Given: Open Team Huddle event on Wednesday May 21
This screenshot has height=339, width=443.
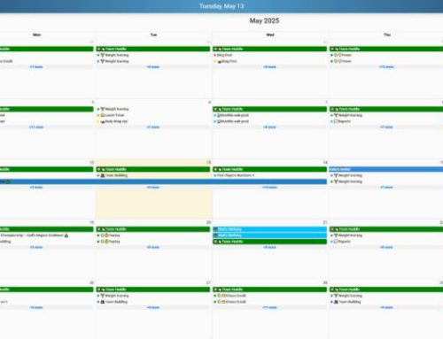Looking at the screenshot, I should coord(269,242).
